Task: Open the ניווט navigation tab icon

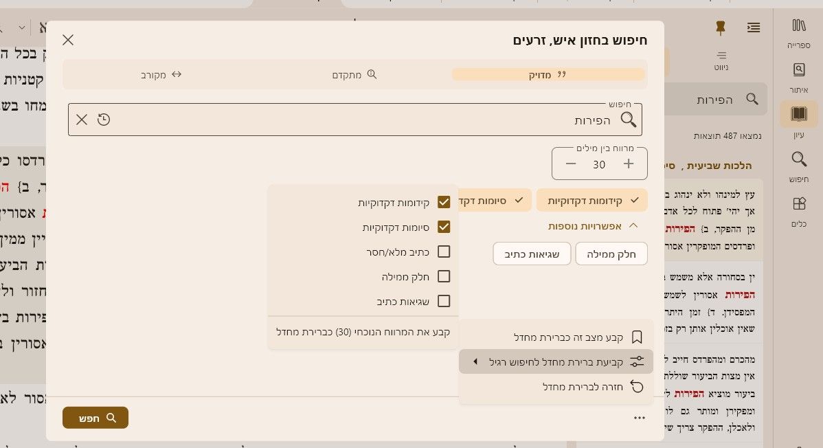Action: click(721, 60)
